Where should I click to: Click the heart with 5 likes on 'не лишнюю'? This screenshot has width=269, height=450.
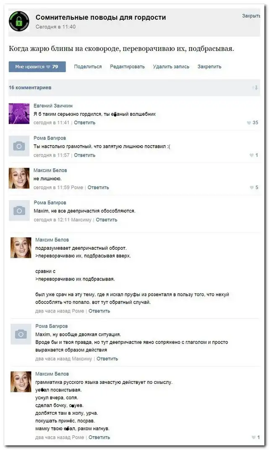(251, 187)
